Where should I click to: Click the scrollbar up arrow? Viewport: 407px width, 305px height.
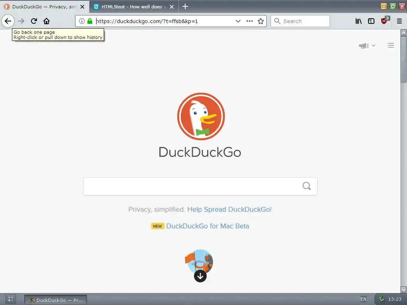[x=403, y=33]
